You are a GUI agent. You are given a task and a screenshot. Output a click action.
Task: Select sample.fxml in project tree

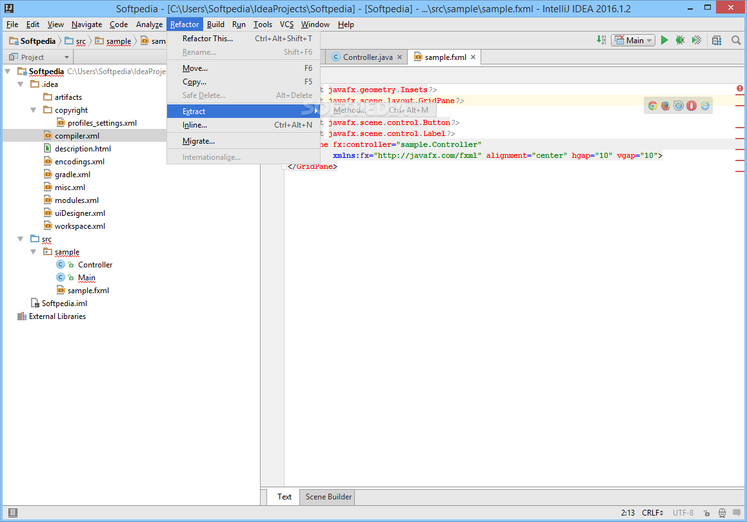click(x=88, y=290)
